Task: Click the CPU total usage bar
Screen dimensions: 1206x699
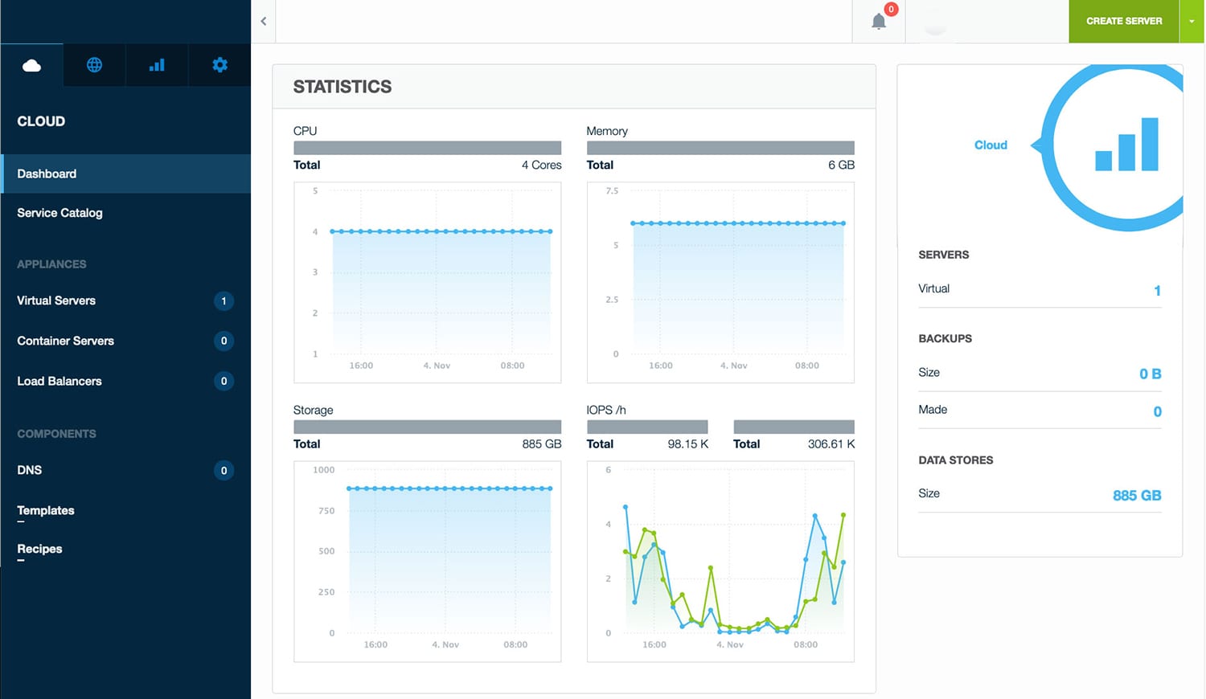Action: [427, 148]
